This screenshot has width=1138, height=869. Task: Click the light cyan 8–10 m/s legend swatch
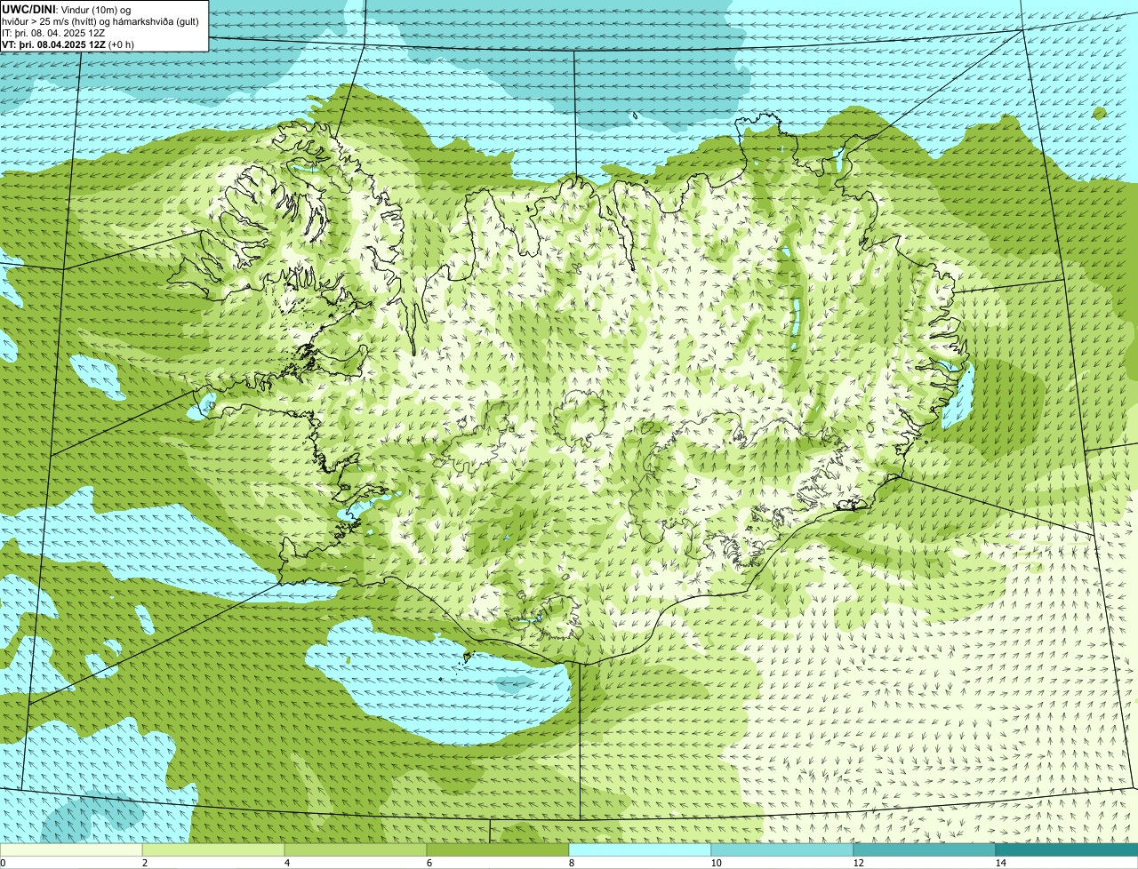[640, 849]
